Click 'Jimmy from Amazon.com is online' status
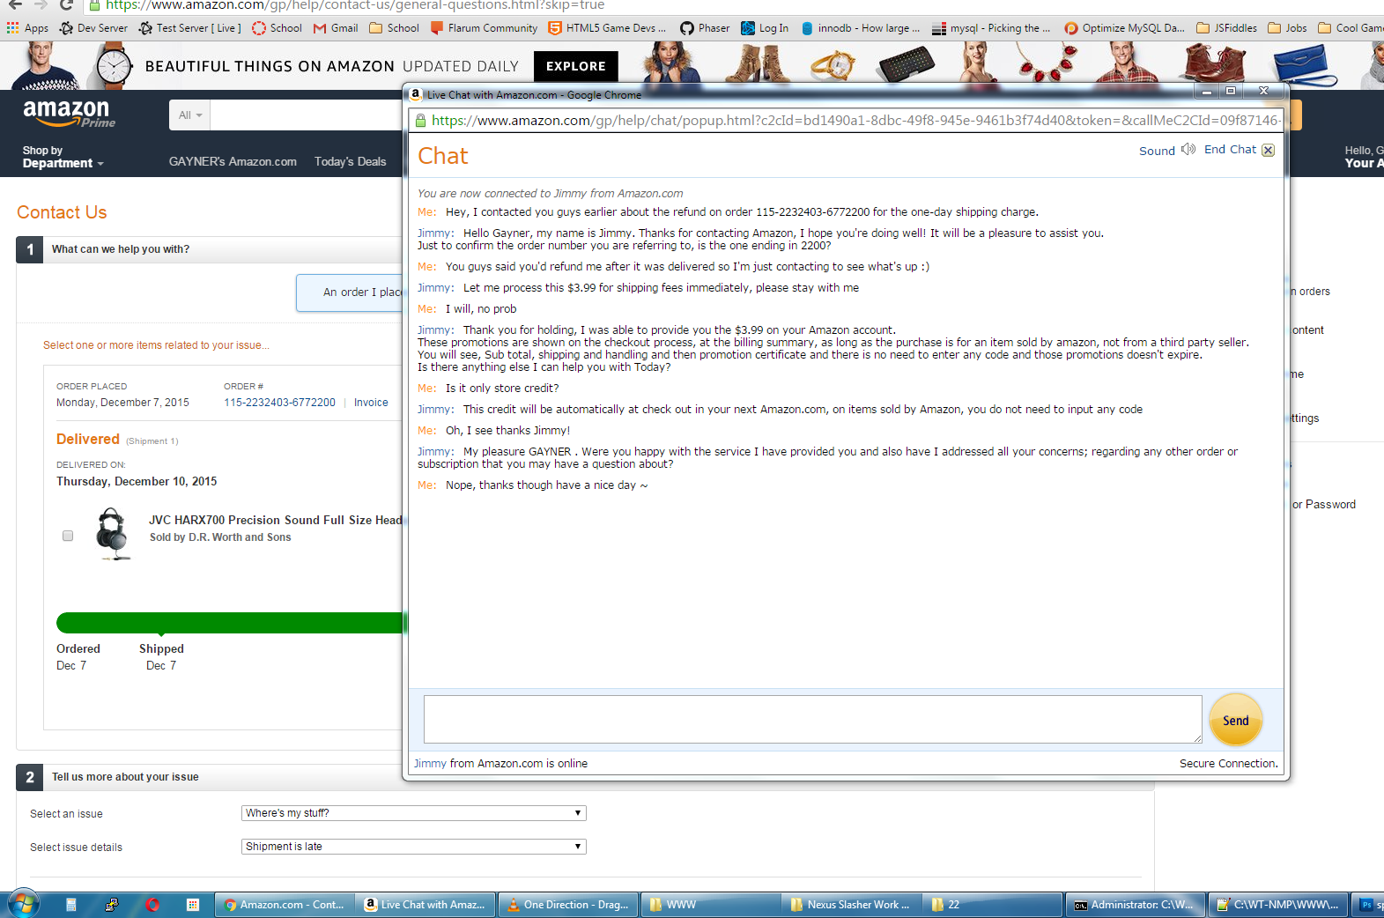The width and height of the screenshot is (1384, 918). click(500, 764)
